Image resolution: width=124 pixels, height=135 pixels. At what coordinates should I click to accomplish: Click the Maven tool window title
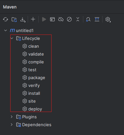pos(10,7)
